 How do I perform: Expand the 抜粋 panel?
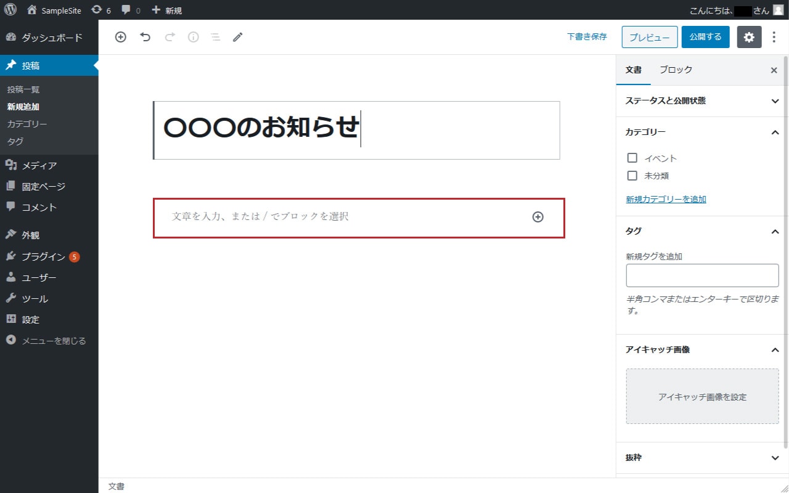701,458
